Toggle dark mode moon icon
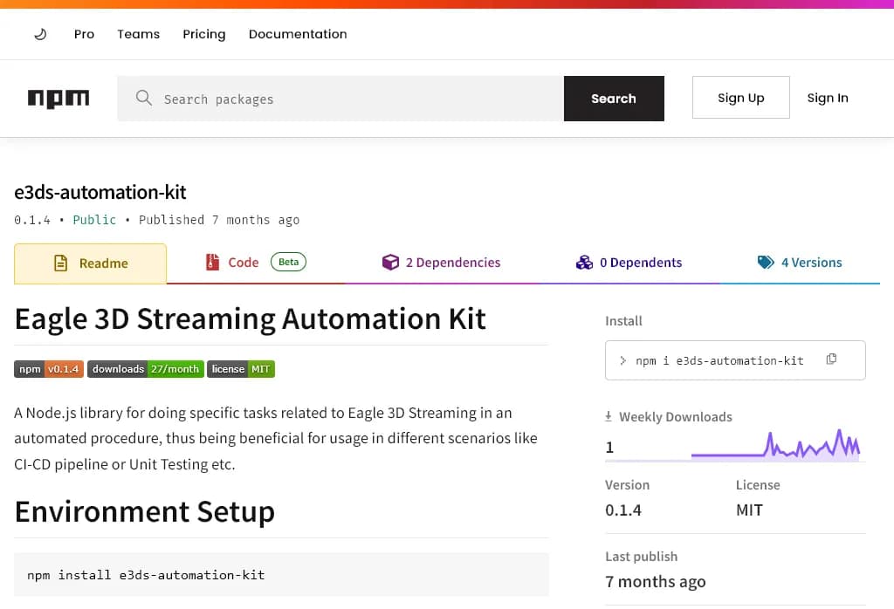The image size is (894, 609). pyautogui.click(x=40, y=34)
